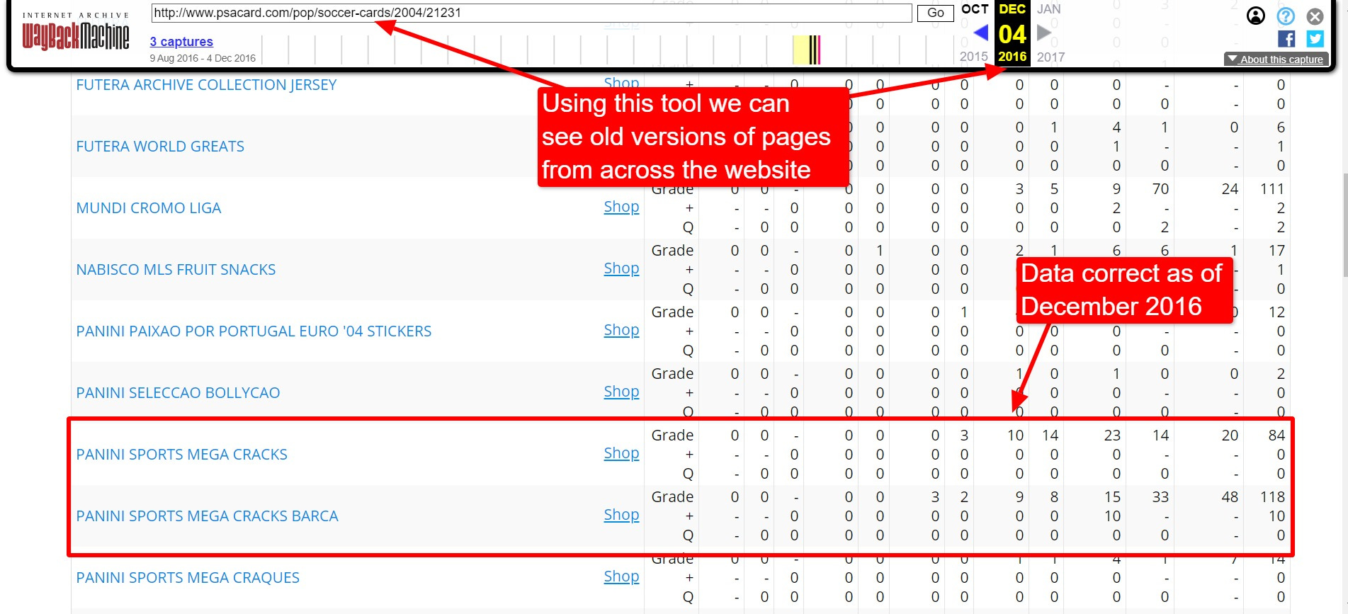Click Grade label in NABISCO MLS row
This screenshot has height=614, width=1348.
click(x=672, y=251)
